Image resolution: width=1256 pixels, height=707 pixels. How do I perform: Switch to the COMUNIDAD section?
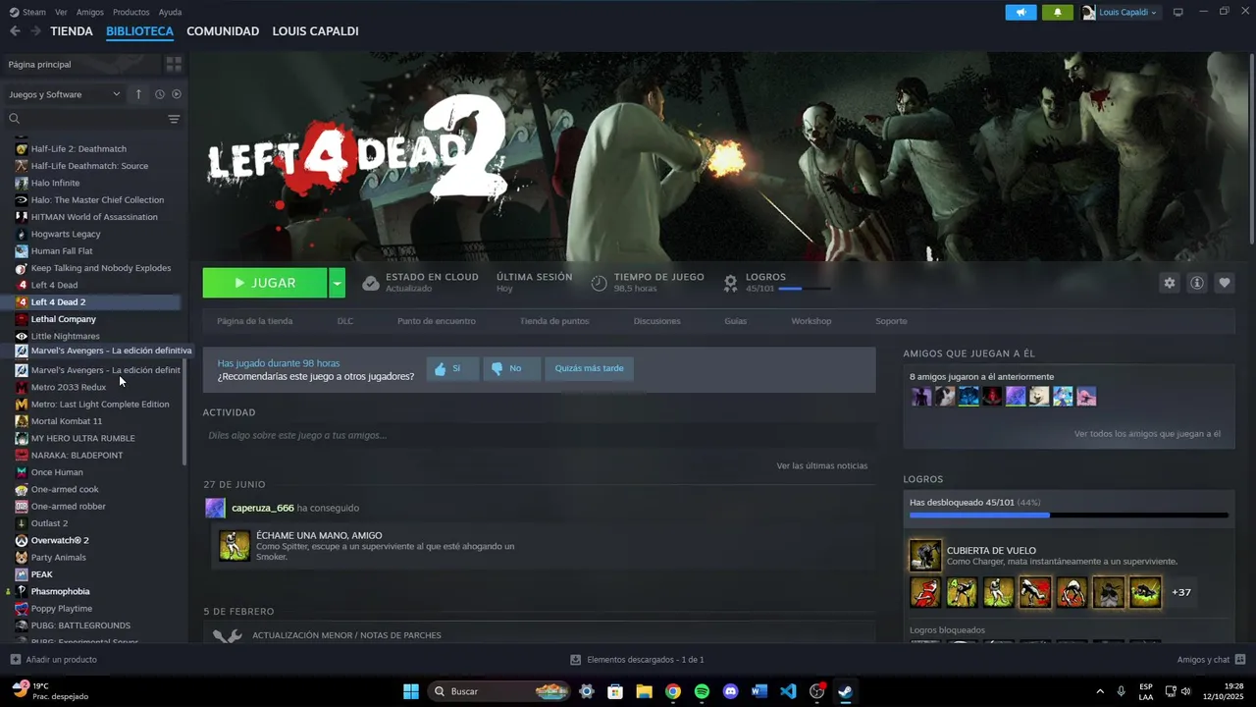[x=223, y=31]
